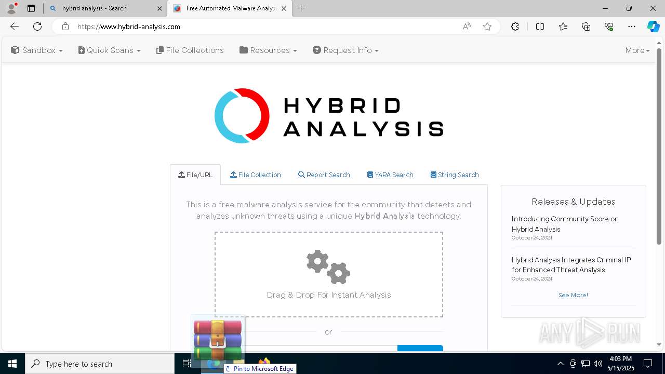This screenshot has width=665, height=374.
Task: Expand the Request Info dropdown
Action: [345, 50]
